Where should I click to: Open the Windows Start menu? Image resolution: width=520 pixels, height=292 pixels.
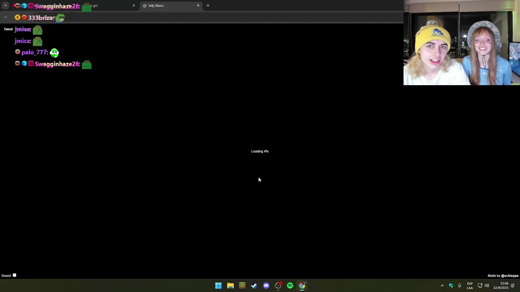coord(218,286)
